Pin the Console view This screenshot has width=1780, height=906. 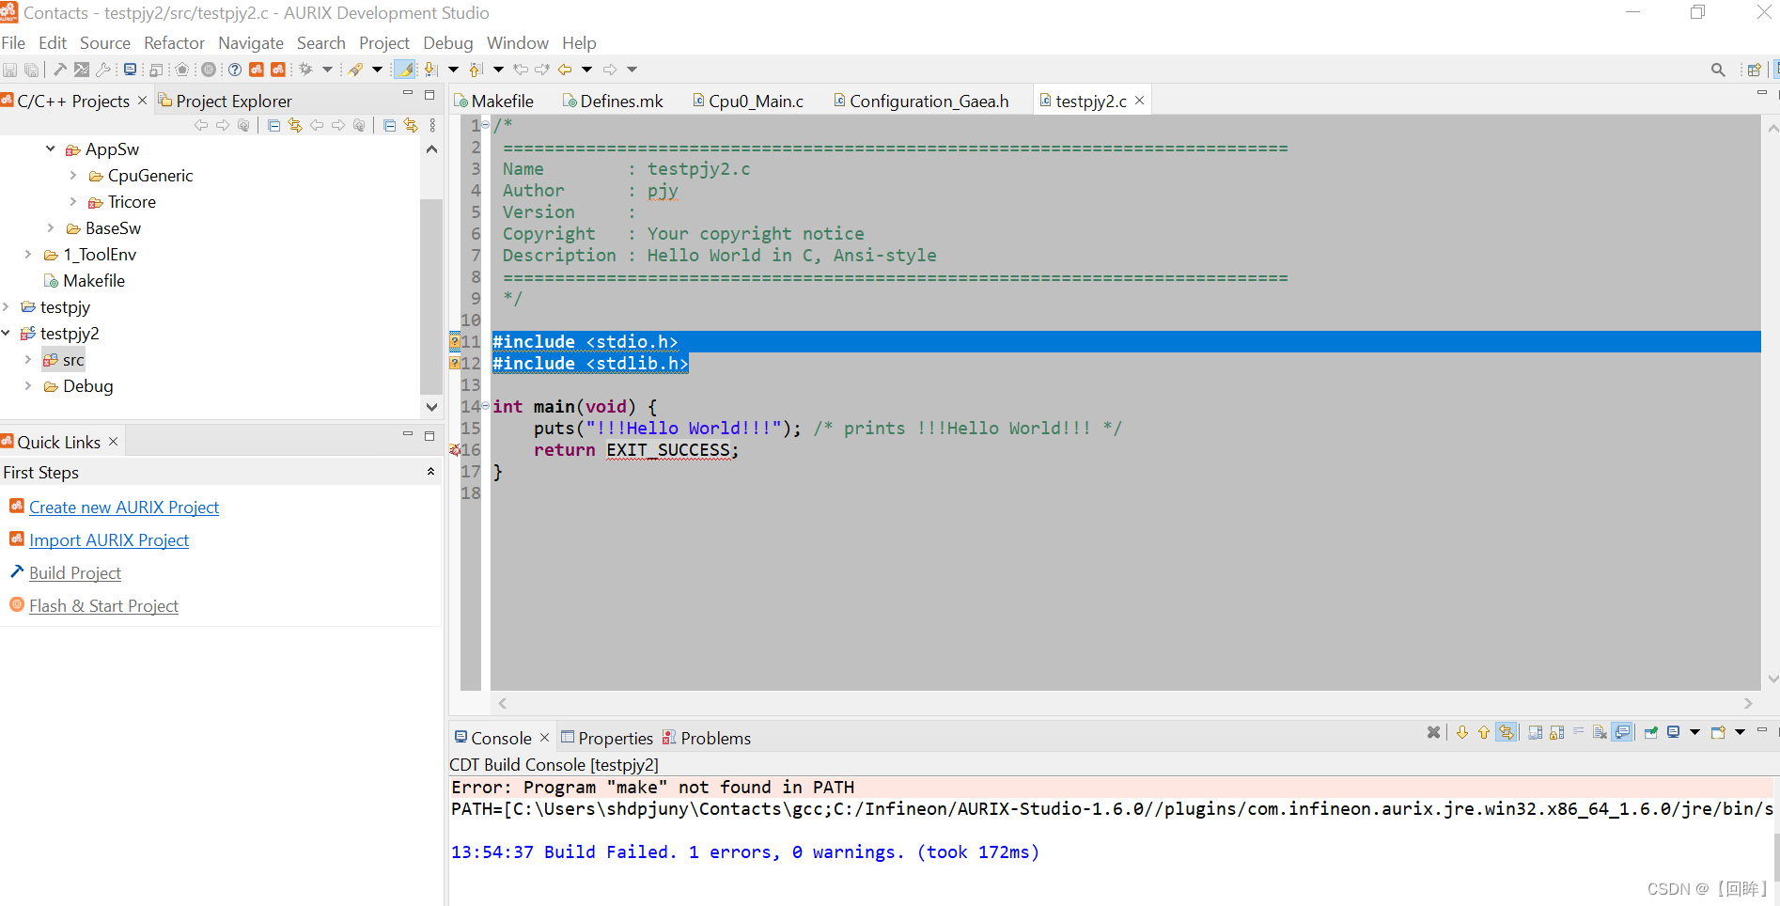point(1650,733)
